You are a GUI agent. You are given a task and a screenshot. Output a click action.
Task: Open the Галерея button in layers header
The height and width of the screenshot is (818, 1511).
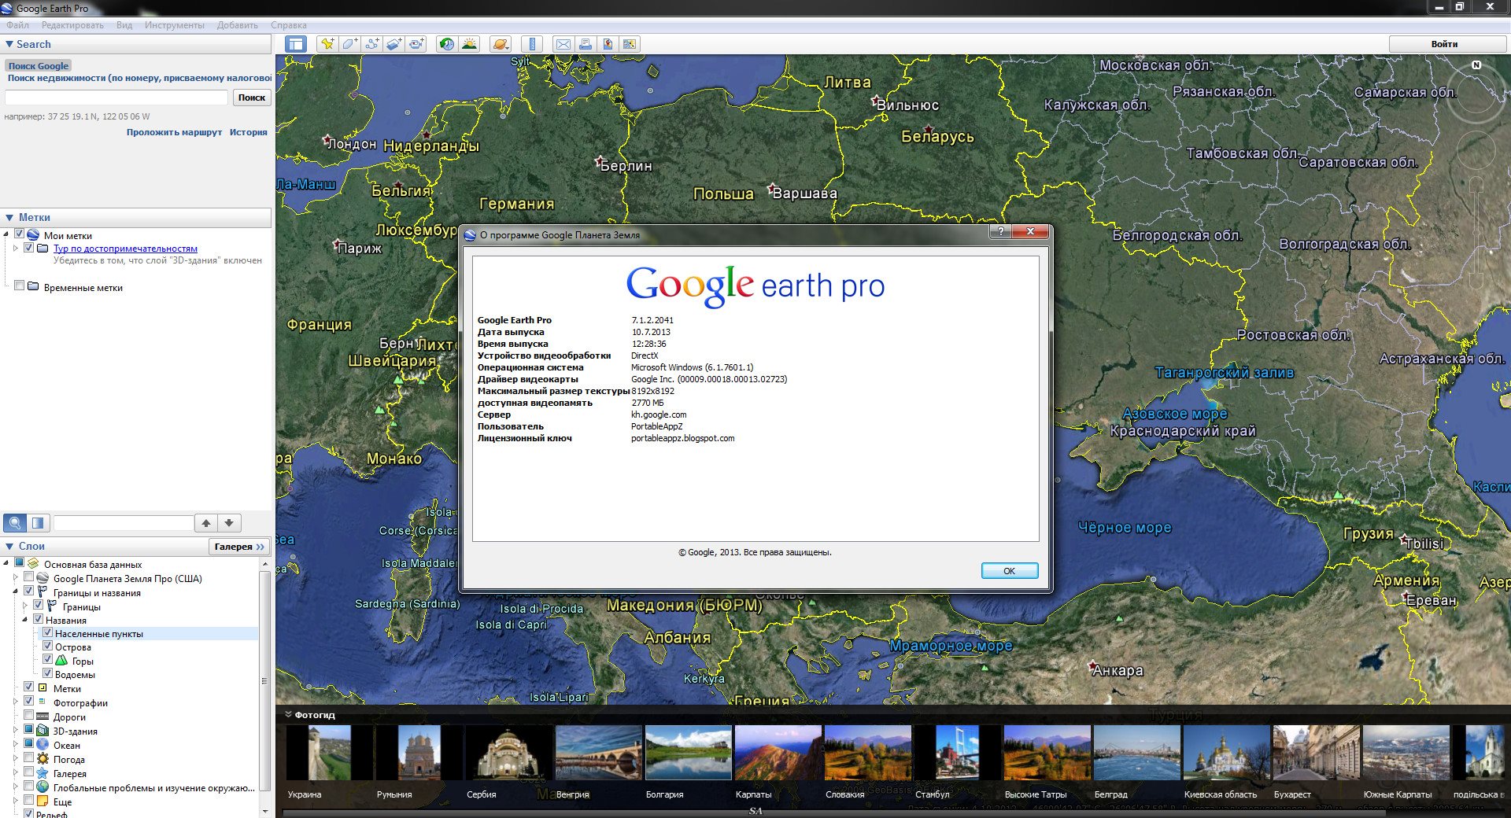pos(240,547)
